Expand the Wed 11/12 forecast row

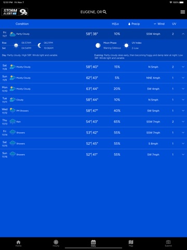pyautogui.click(x=183, y=110)
